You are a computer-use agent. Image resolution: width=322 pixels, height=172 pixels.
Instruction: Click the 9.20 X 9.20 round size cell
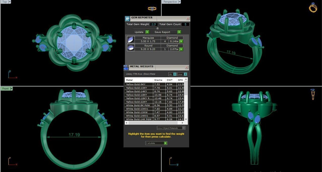148,49
